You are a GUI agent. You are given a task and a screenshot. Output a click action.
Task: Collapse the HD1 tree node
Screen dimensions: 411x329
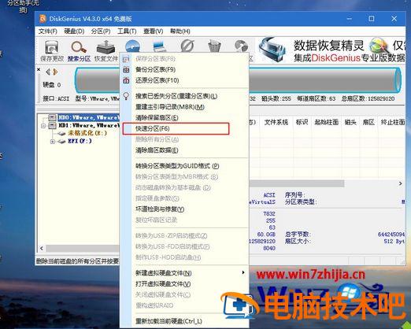pyautogui.click(x=43, y=126)
